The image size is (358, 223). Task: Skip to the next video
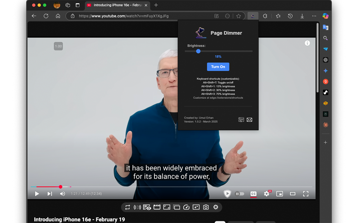50,194
